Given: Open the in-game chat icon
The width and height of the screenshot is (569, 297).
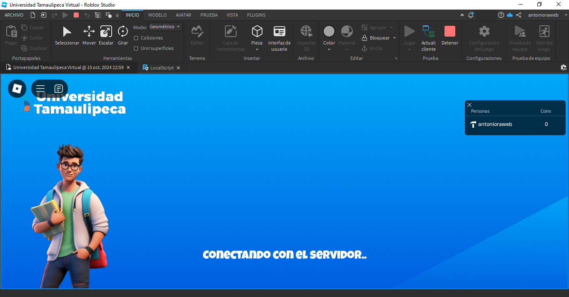Looking at the screenshot, I should click(59, 89).
